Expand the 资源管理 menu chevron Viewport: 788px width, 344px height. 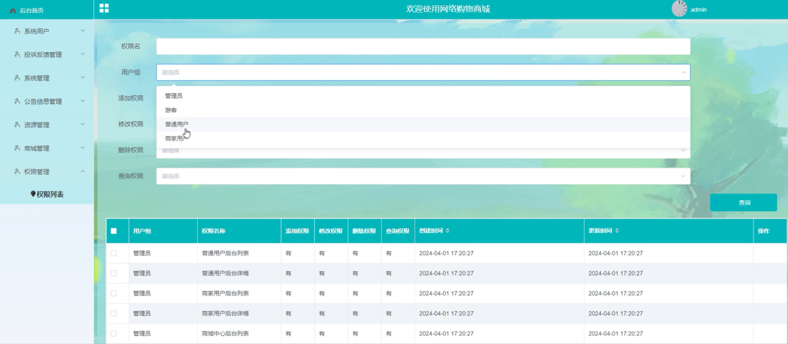[x=83, y=125]
